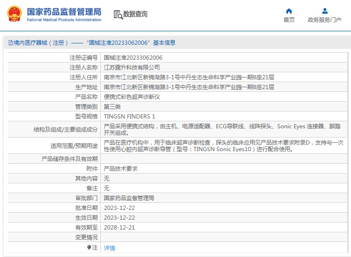The height and width of the screenshot is (257, 351).
Task: Click the 注册人名称 label
Action: click(x=84, y=67)
